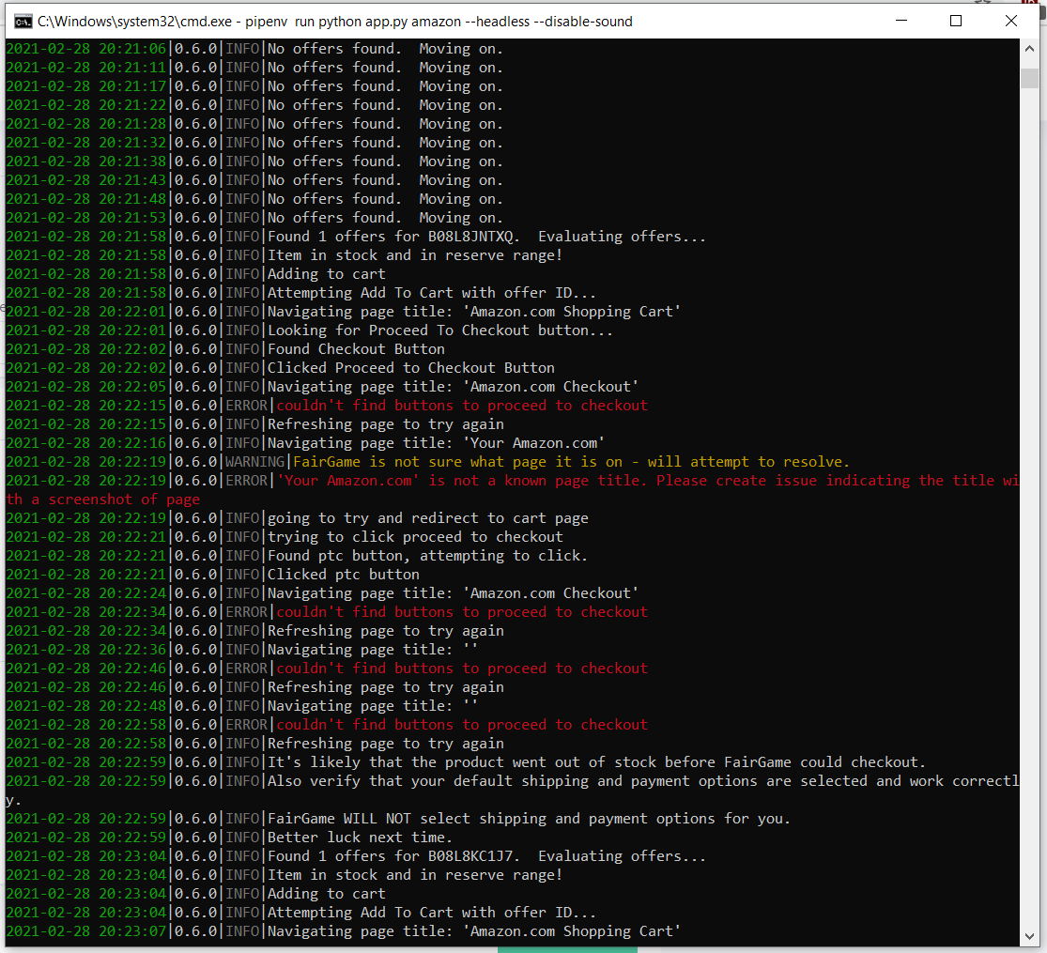Click the 20:22:01 'Amazon.com Shopping Cart' title line
1047x953 pixels.
[x=344, y=311]
